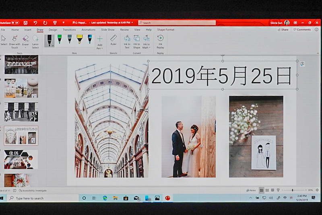The width and height of the screenshot is (322, 215).
Task: Open the black-and-white wedding slide thumbnail
Action: pos(21,112)
